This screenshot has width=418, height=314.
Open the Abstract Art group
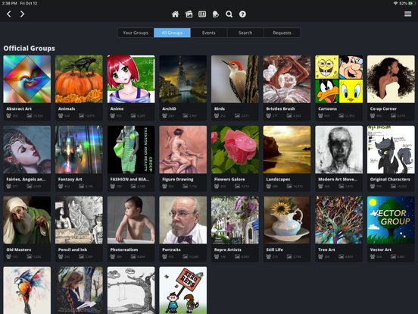pyautogui.click(x=27, y=88)
